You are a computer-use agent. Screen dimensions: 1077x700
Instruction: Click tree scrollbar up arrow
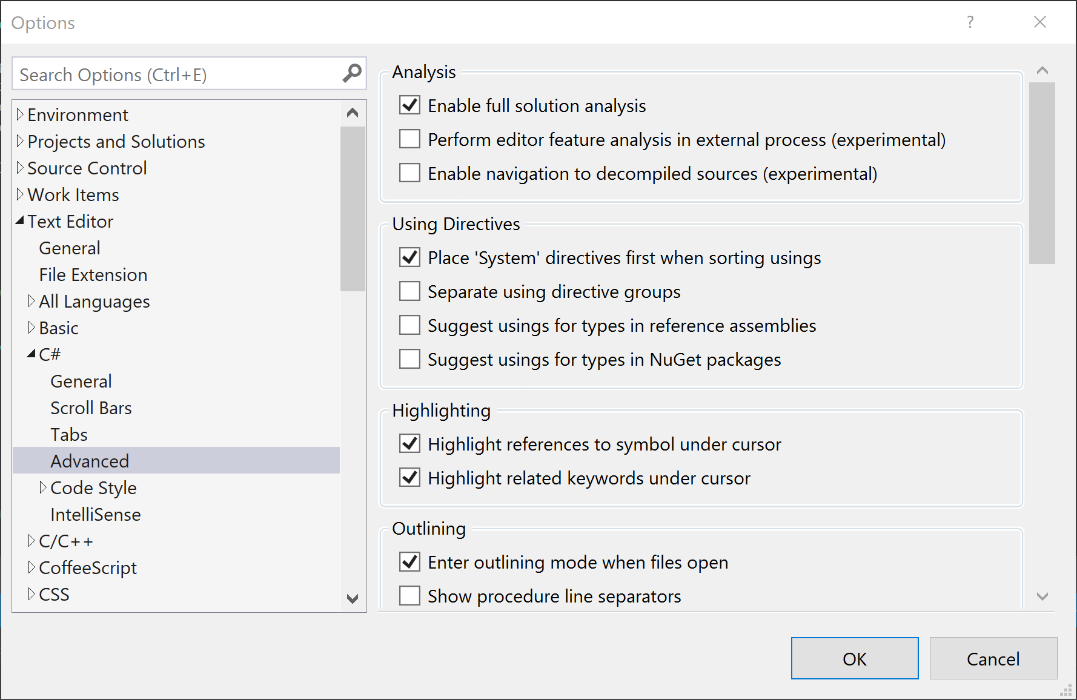[353, 113]
